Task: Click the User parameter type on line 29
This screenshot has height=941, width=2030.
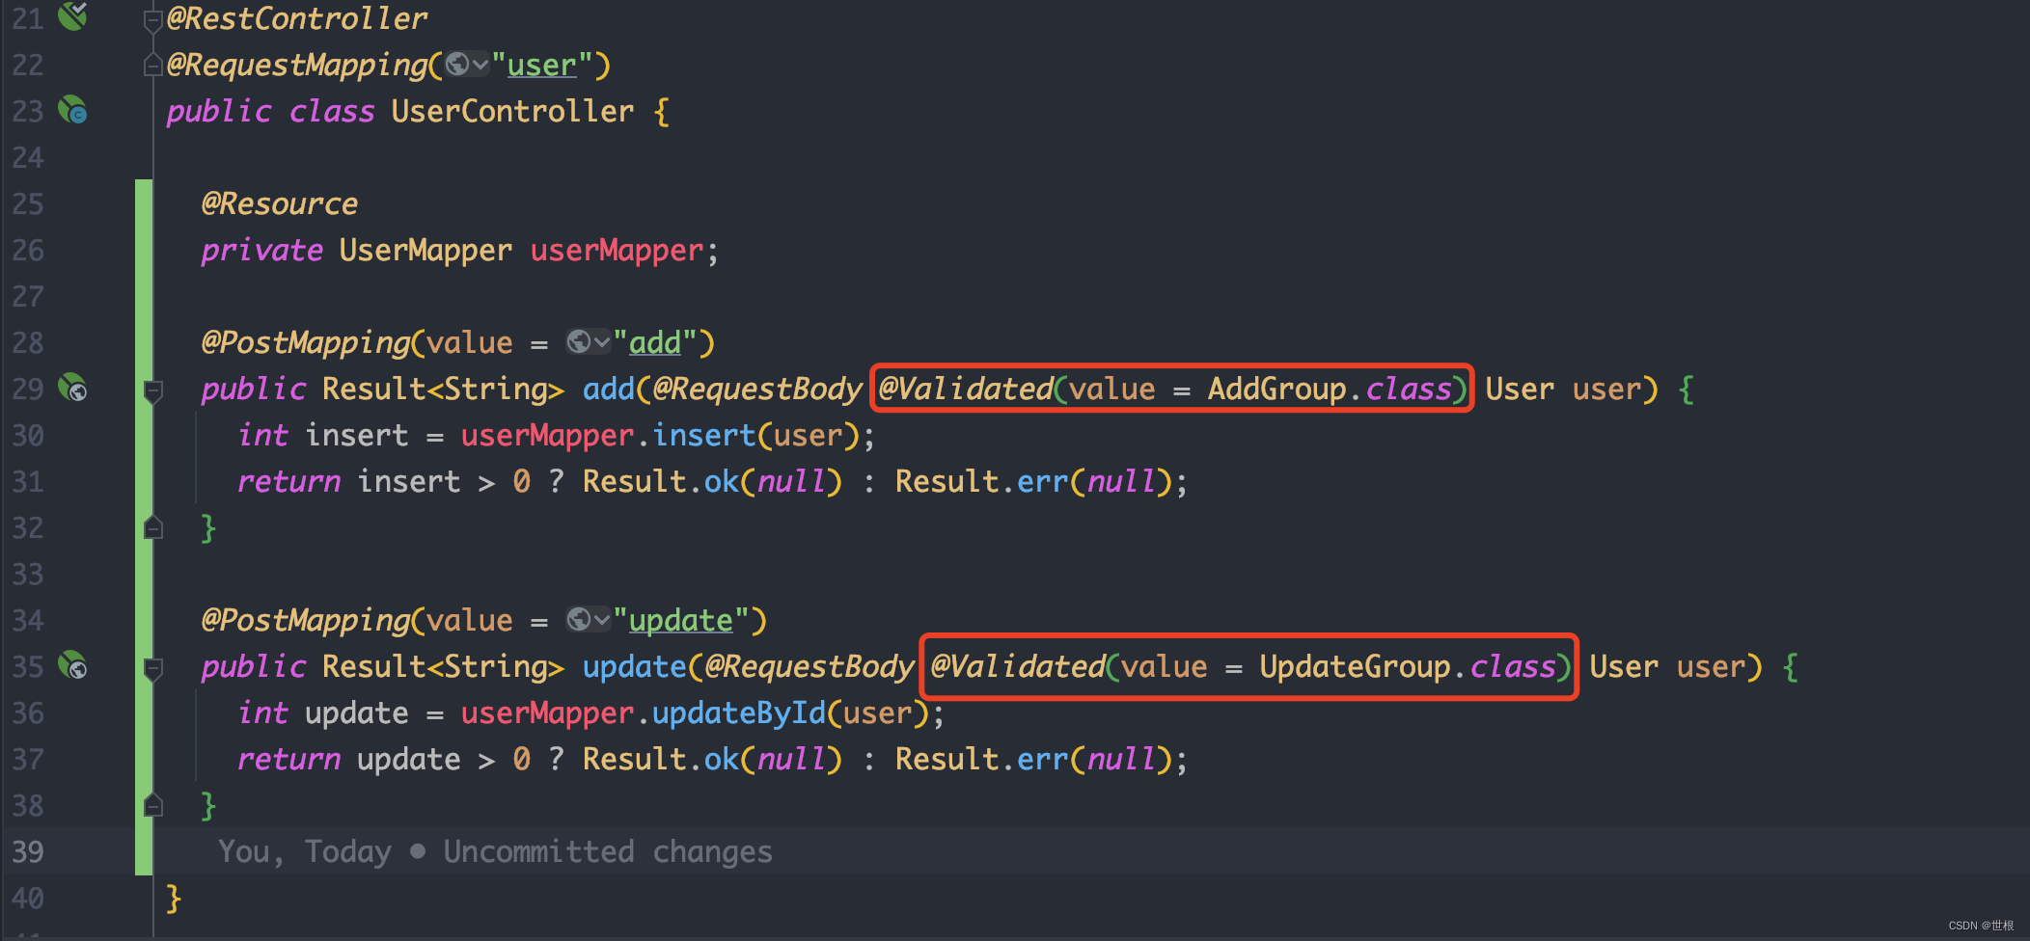Action: (1520, 390)
